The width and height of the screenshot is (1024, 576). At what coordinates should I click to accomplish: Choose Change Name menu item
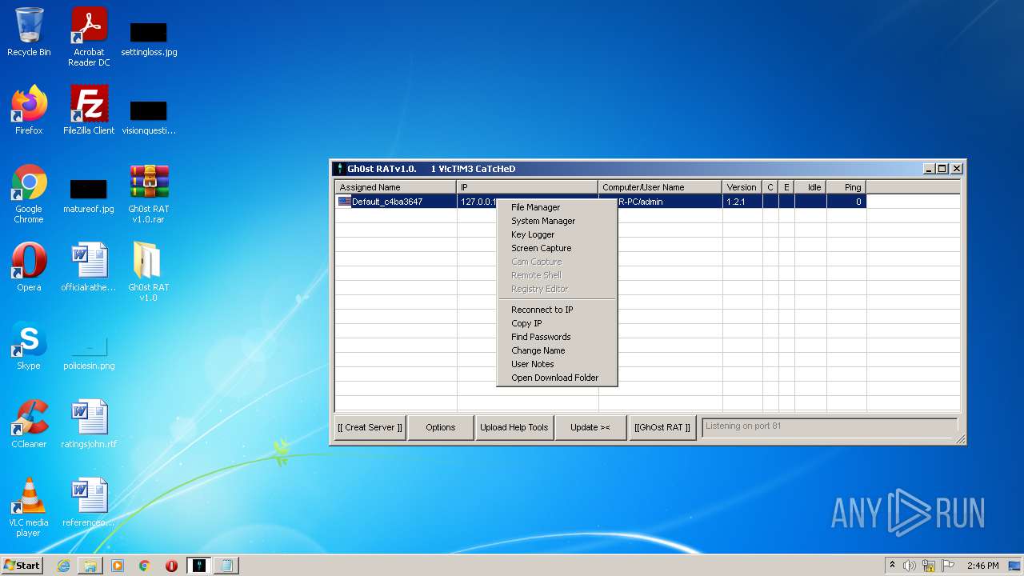[557, 350]
